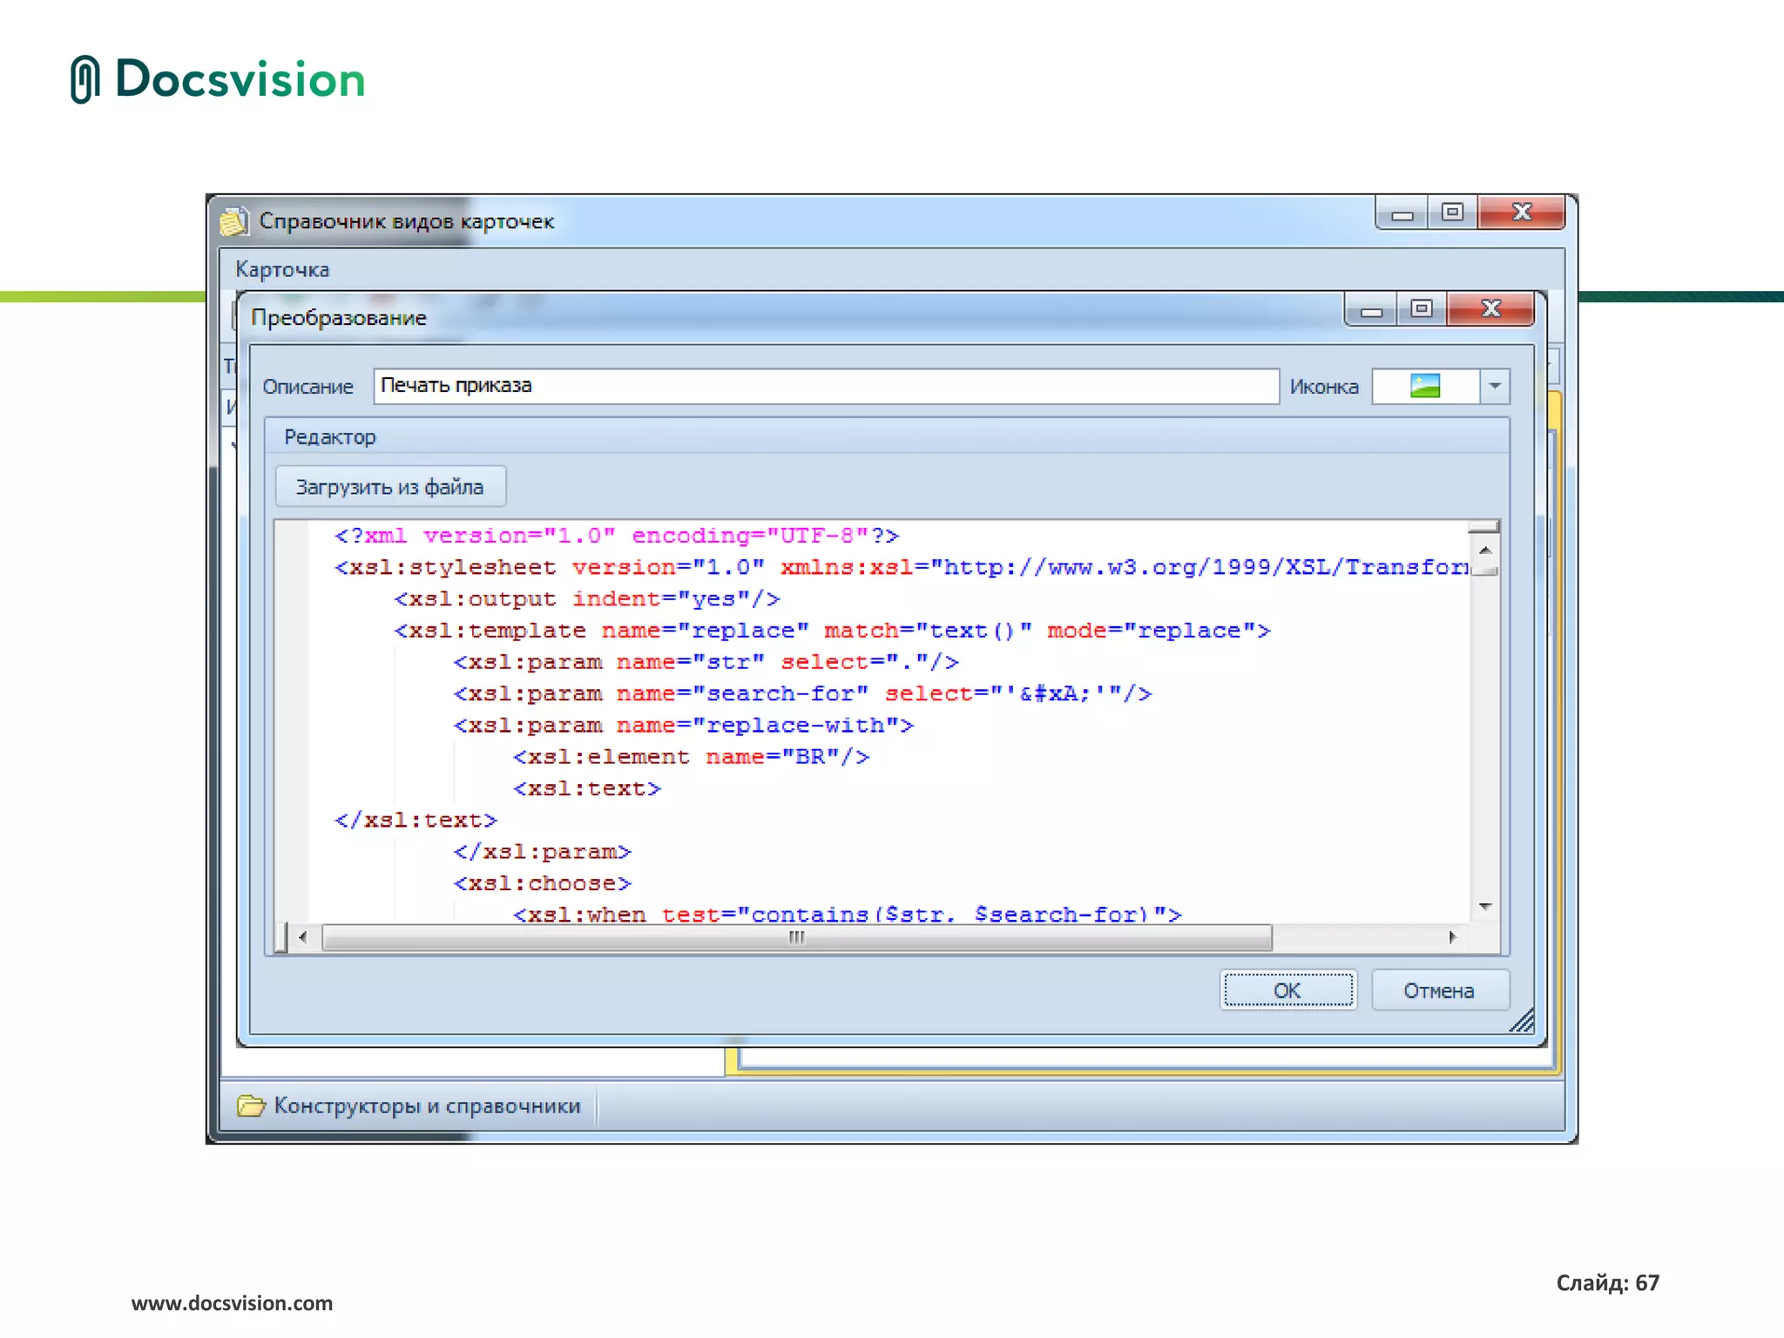Click the editor horizontal scrollbar thumb
This screenshot has width=1784, height=1338.
point(796,937)
